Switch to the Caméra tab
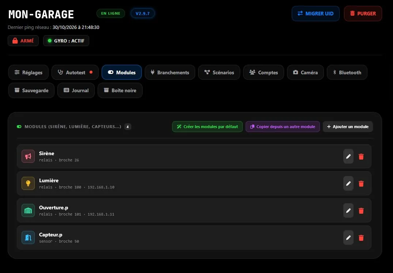The image size is (393, 273). tap(305, 72)
